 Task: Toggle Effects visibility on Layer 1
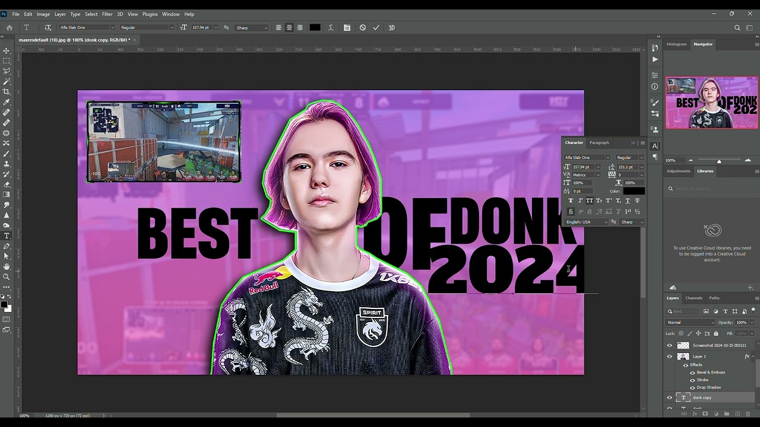pos(686,365)
